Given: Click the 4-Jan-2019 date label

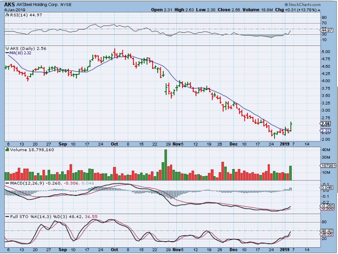Looking at the screenshot, I should pos(14,10).
